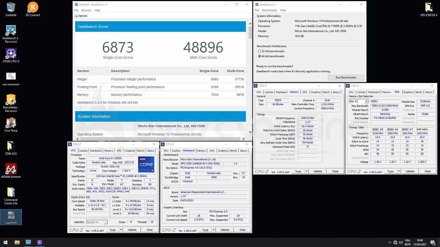Viewport: 440px width, 247px height.
Task: Open MSI Z590 EK X folder icon
Action: [x=429, y=9]
